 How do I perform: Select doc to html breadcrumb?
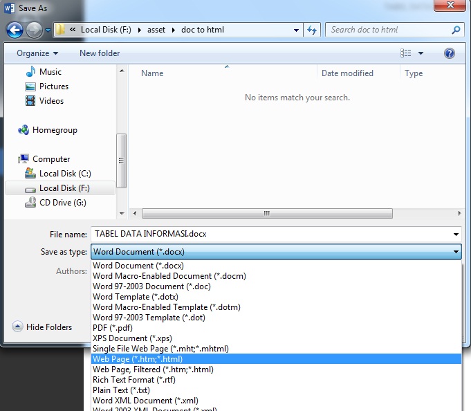pos(203,30)
